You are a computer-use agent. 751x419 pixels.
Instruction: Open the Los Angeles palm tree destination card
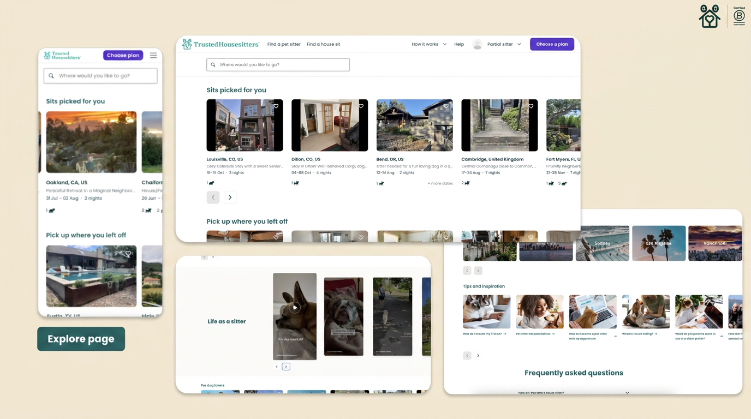coord(659,243)
